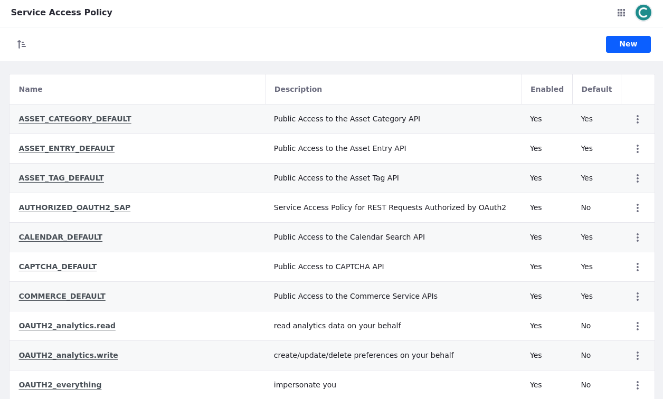Open the ASSET_CATEGORY_DEFAULT policy link

point(75,119)
